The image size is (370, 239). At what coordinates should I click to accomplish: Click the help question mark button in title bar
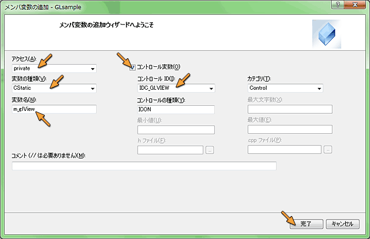[338, 5]
